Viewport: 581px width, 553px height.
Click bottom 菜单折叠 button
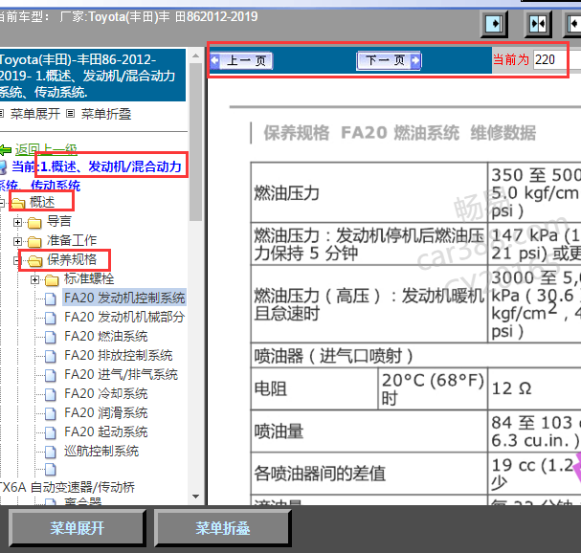coord(223,528)
